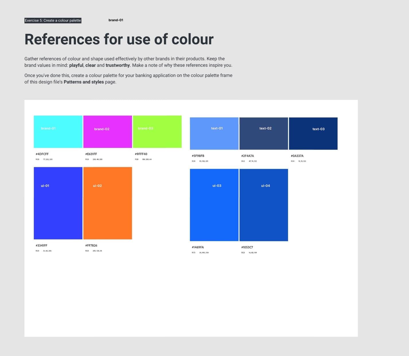This screenshot has width=409, height=356.
Task: Click the #1469FA hex code label
Action: [198, 247]
